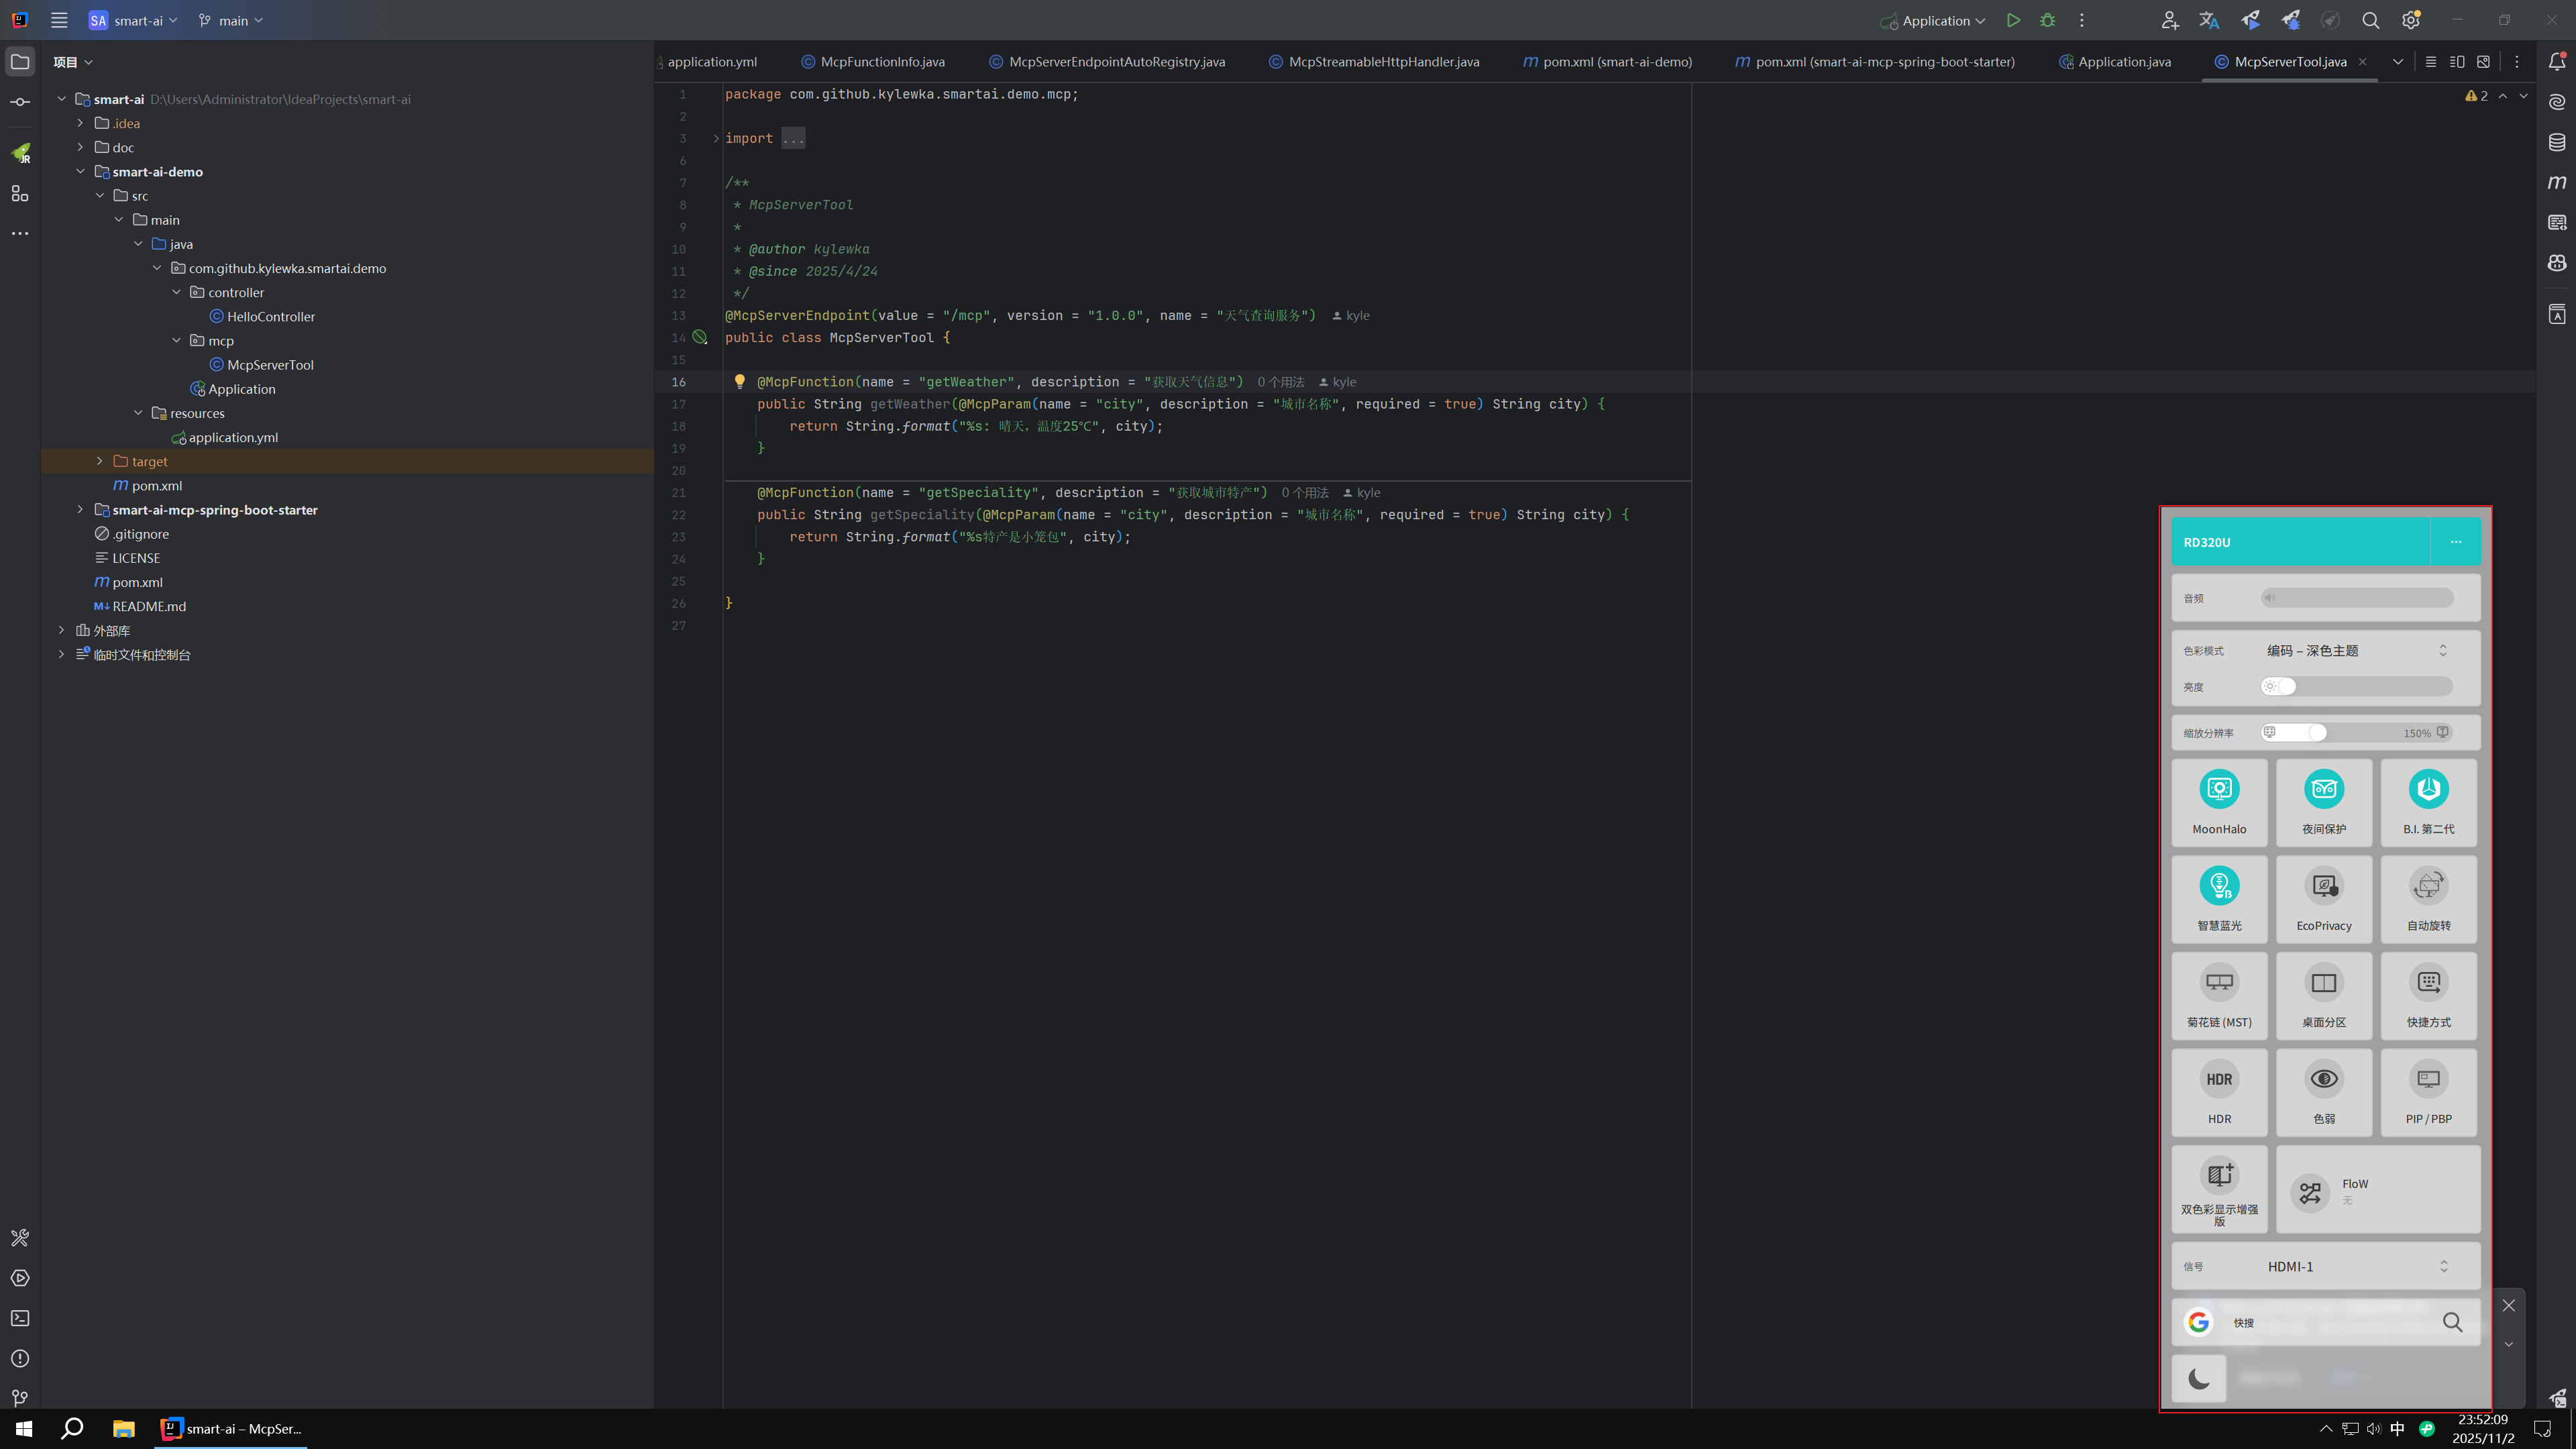Open the Notifications bell icon
This screenshot has width=2576, height=1449.
[x=2557, y=62]
